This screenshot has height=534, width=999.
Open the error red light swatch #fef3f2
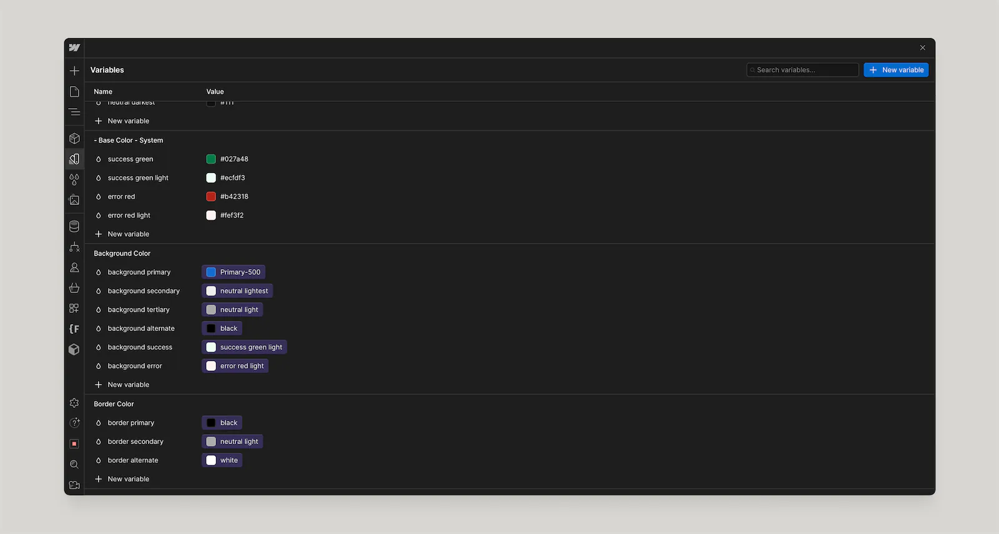tap(211, 215)
